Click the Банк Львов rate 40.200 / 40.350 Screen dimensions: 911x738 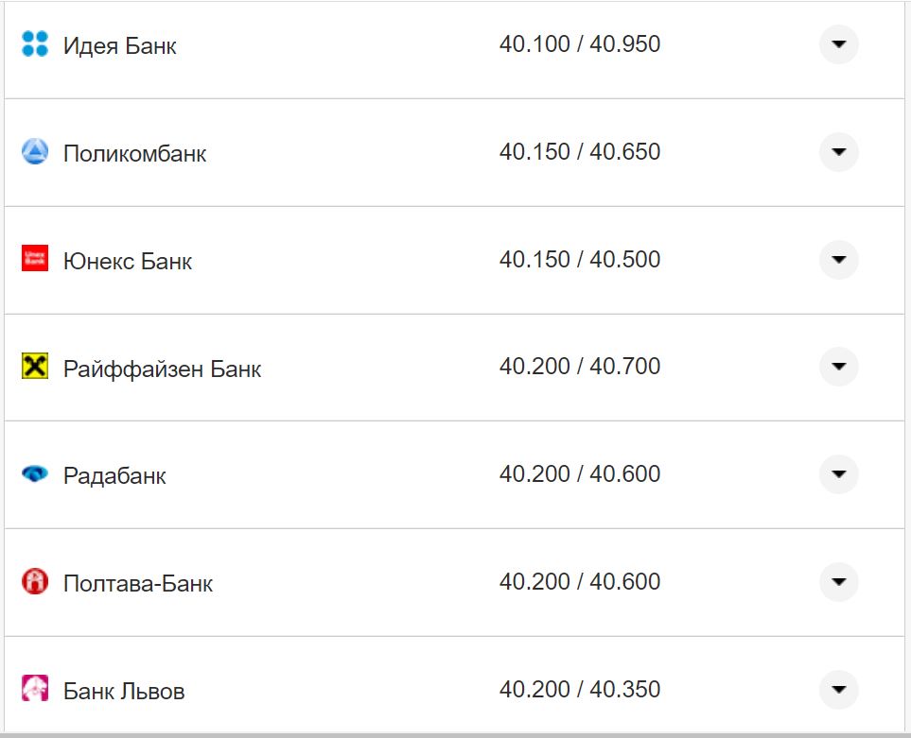tap(580, 690)
